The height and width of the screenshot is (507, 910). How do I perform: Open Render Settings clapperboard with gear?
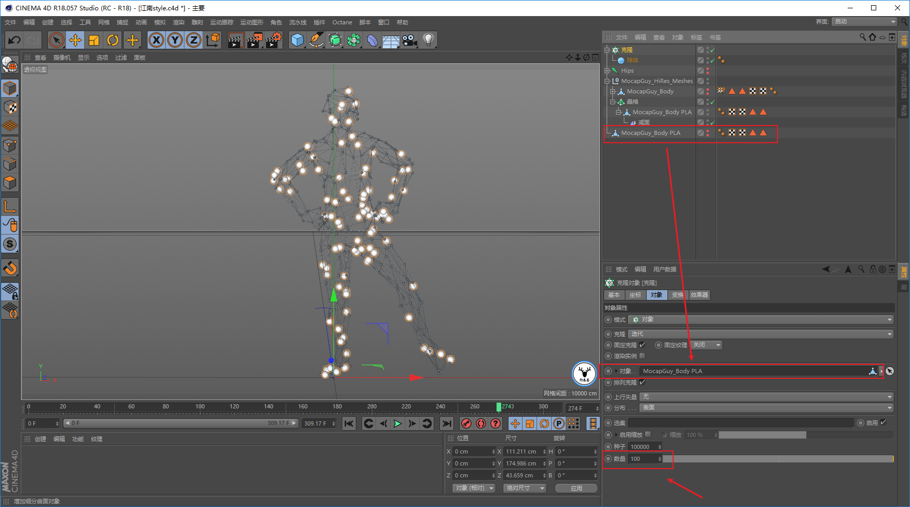click(274, 40)
